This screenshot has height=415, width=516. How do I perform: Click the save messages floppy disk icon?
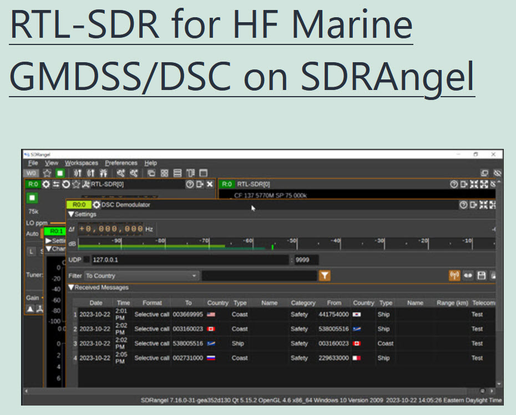(x=482, y=276)
